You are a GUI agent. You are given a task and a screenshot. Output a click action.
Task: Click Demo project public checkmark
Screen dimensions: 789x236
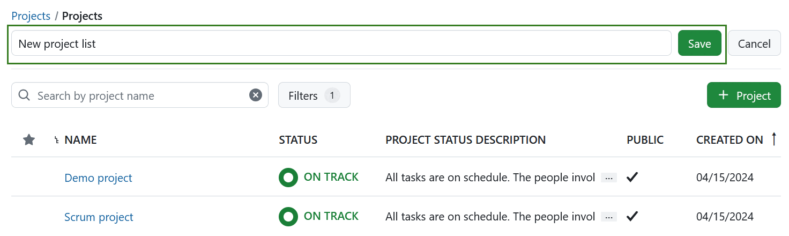tap(632, 178)
